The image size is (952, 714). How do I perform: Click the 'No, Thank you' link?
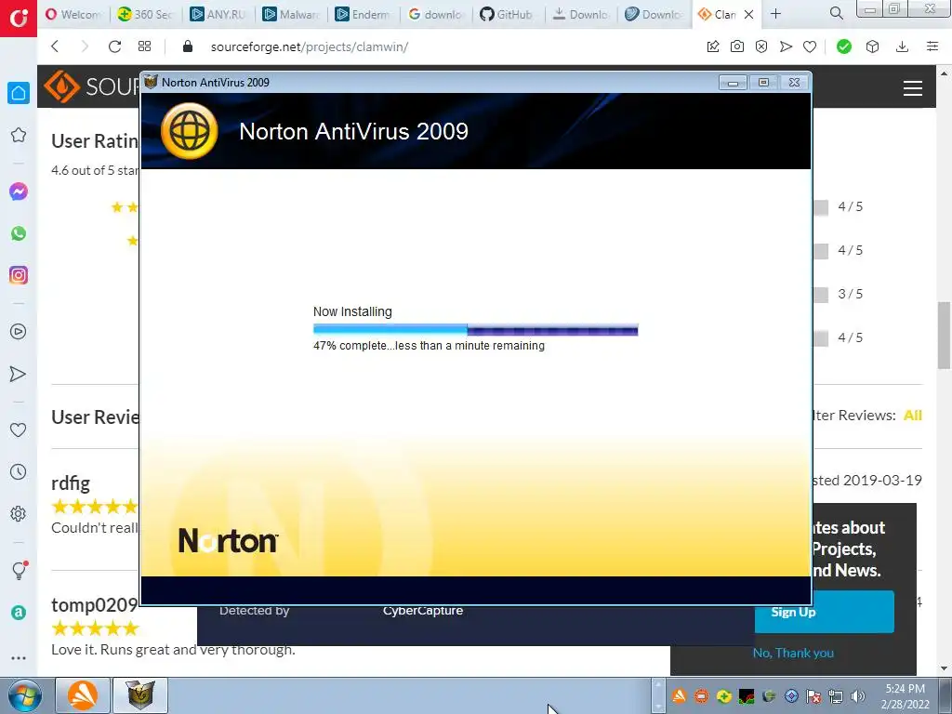[x=793, y=653]
